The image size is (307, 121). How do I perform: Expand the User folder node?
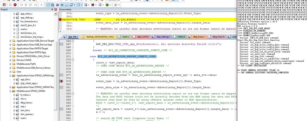click(x=10, y=72)
